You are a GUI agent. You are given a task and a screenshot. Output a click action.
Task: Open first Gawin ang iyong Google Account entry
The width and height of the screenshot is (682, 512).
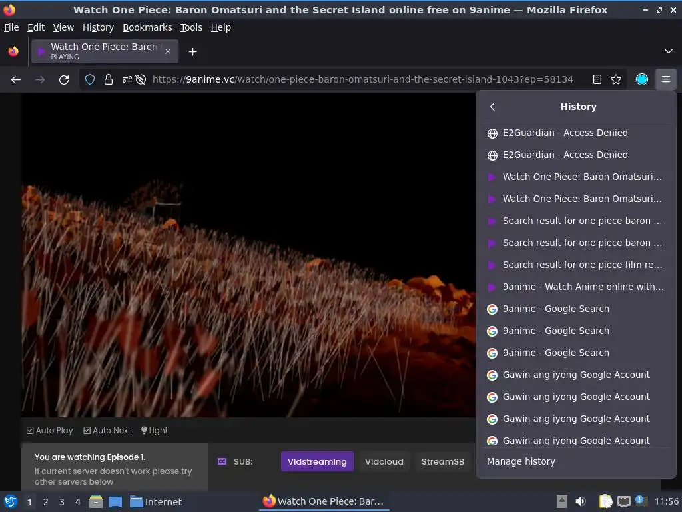tap(576, 375)
